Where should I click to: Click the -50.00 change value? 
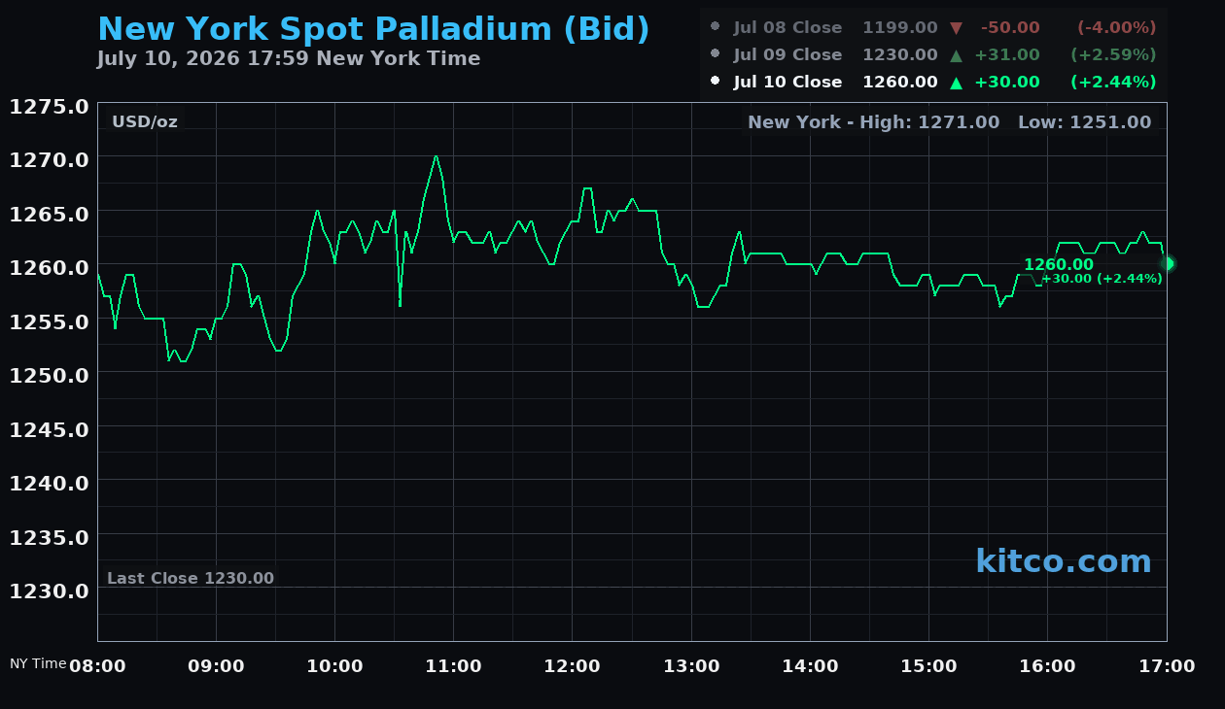coord(1010,27)
